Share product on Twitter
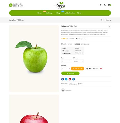The width and height of the screenshot is (120, 123). click(x=66, y=79)
